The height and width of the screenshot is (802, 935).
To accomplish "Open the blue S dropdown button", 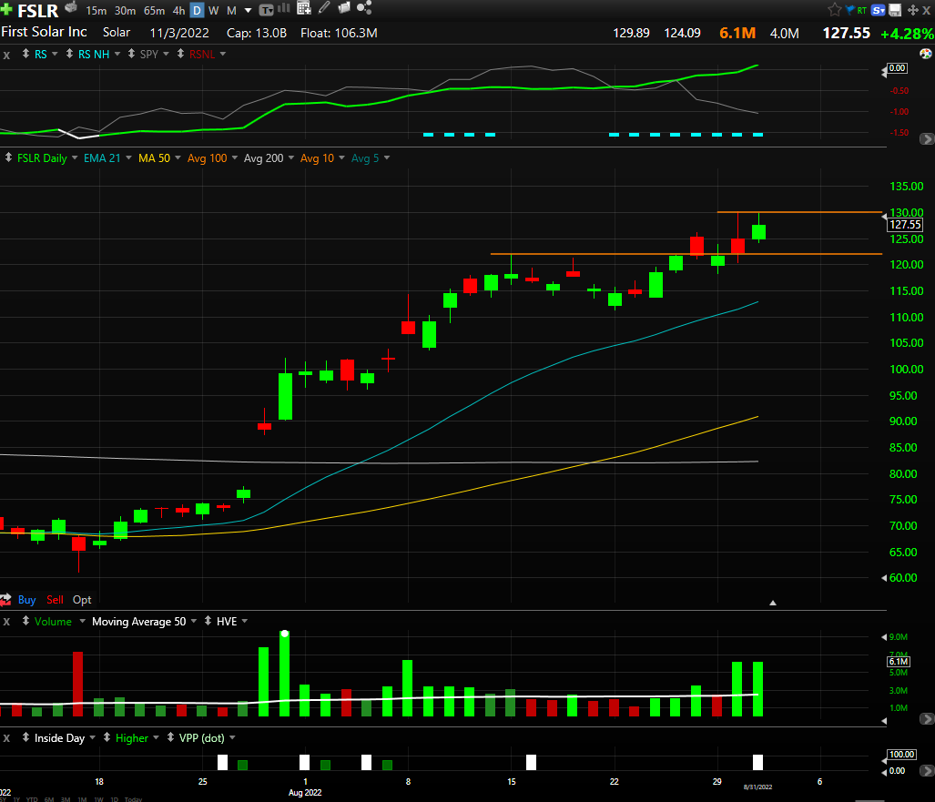I will point(878,10).
